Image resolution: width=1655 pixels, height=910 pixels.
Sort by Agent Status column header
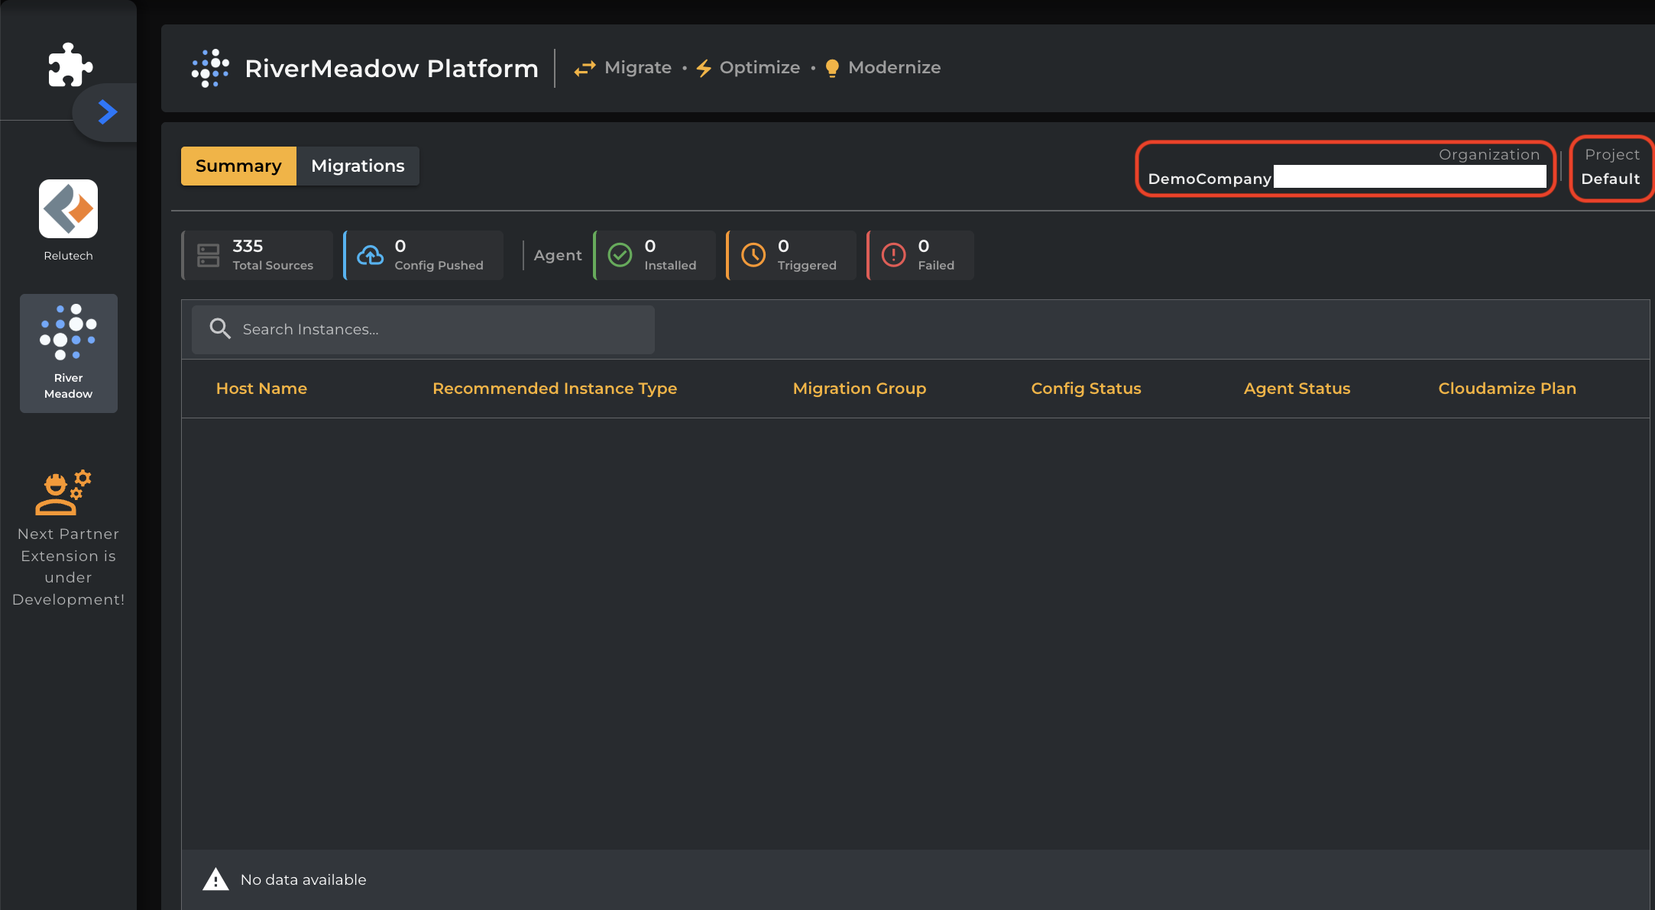tap(1297, 389)
